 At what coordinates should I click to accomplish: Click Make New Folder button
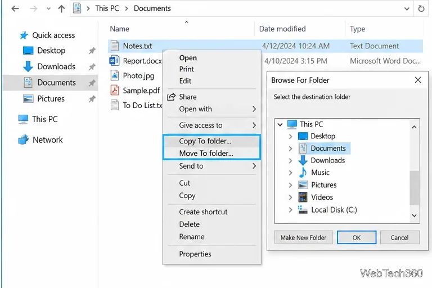(303, 237)
